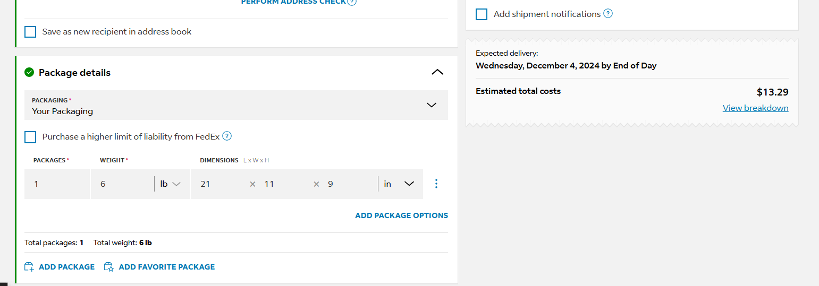Screen dimensions: 819x286
Task: Click the help icon next to address check
Action: point(352,2)
